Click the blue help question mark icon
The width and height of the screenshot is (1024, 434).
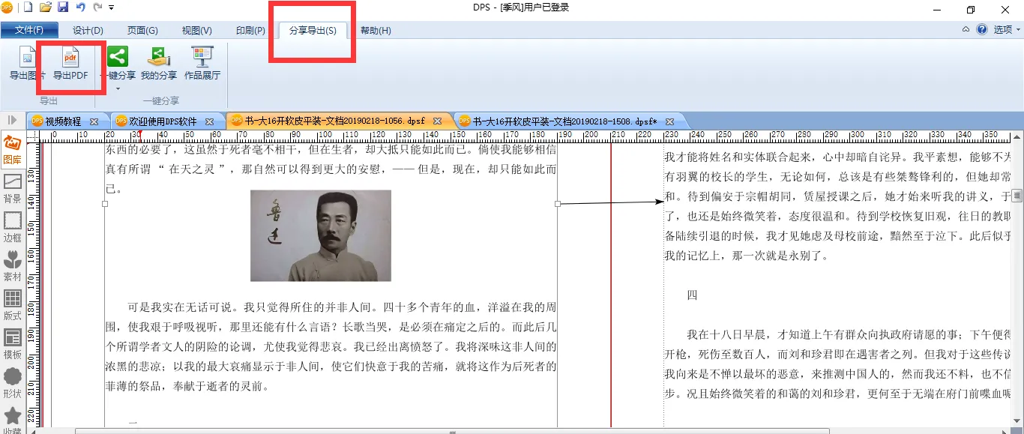pyautogui.click(x=982, y=30)
